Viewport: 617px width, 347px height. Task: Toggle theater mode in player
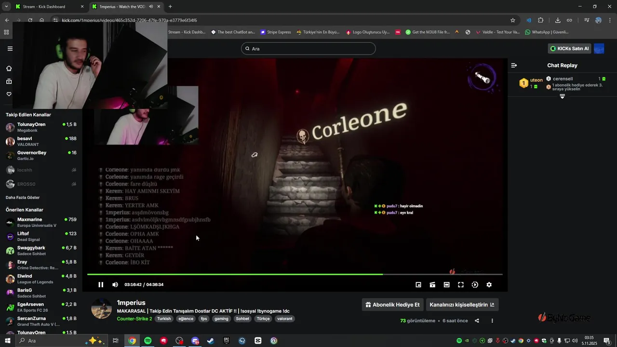pyautogui.click(x=447, y=285)
